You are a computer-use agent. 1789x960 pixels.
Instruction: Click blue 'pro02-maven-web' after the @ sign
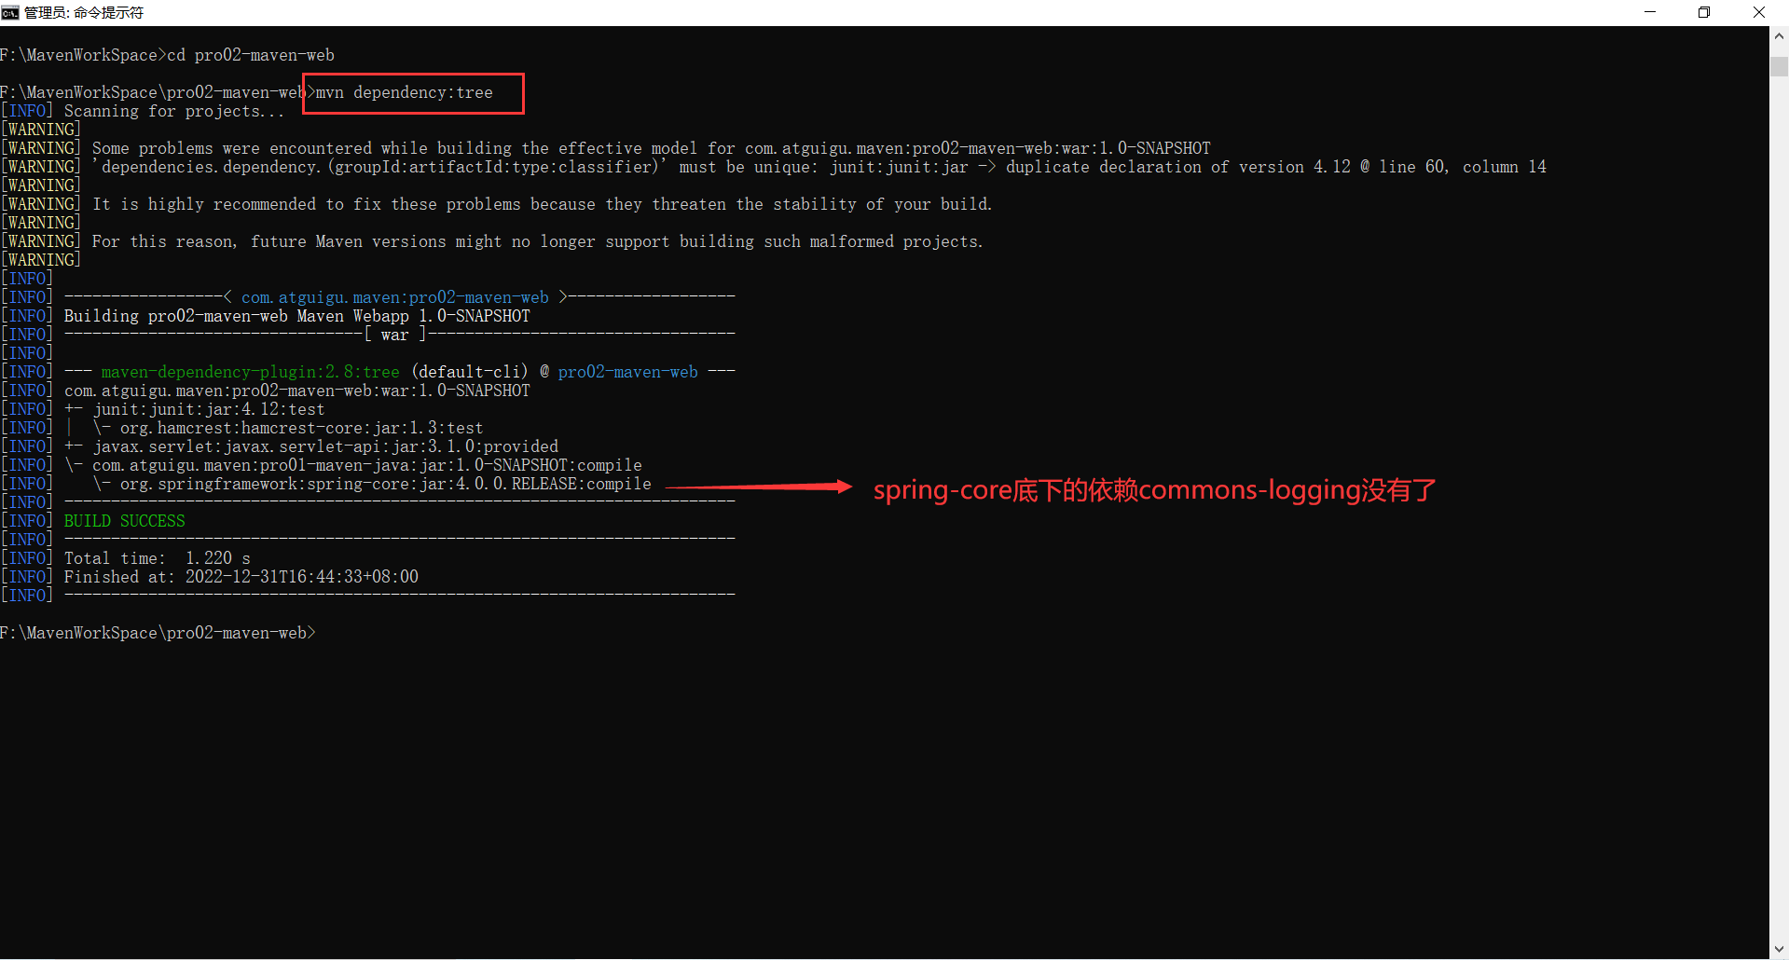628,372
